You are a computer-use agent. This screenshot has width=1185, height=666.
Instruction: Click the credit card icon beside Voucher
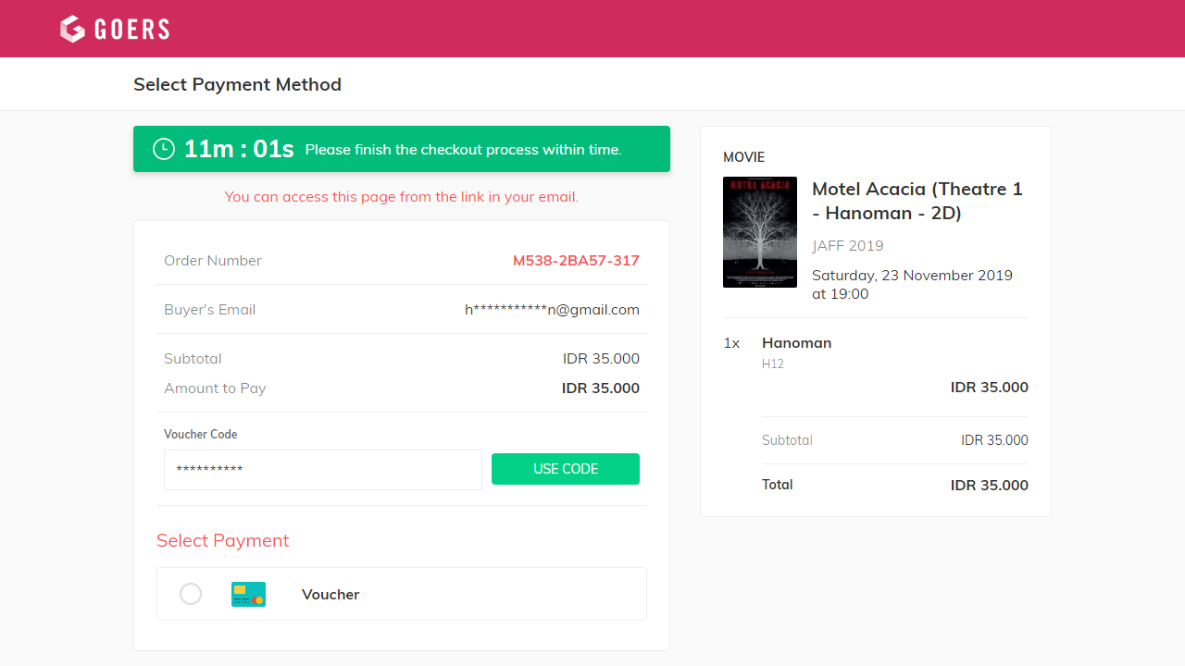pos(248,594)
